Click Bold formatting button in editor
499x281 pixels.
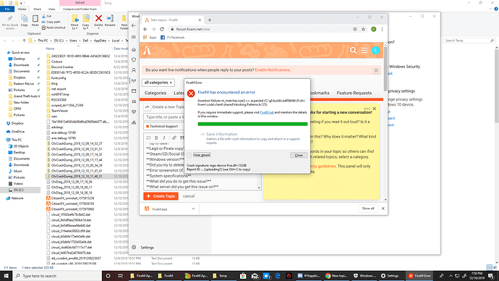coord(156,138)
